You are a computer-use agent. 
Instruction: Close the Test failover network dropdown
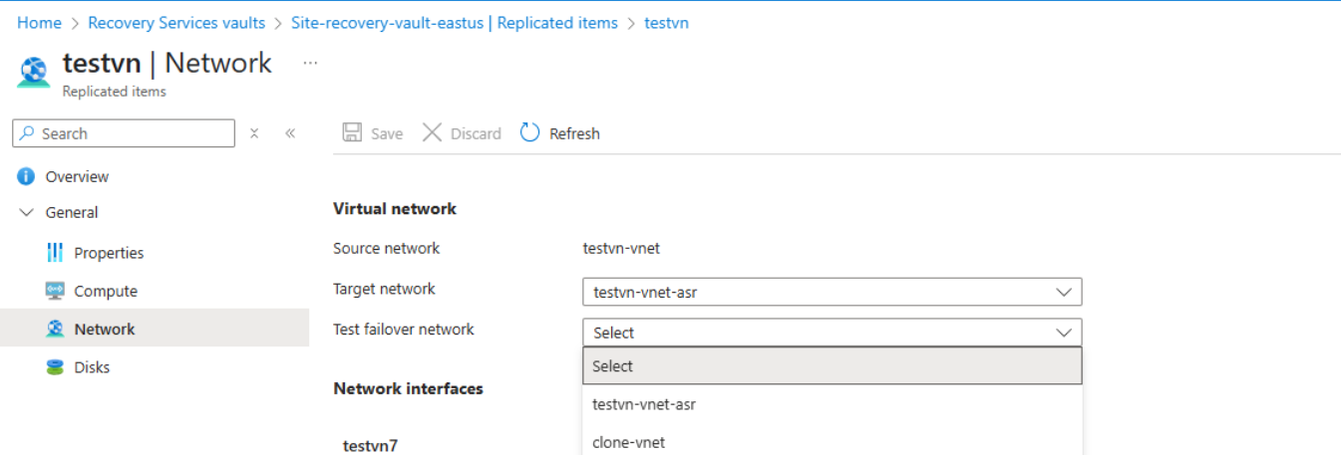1064,333
